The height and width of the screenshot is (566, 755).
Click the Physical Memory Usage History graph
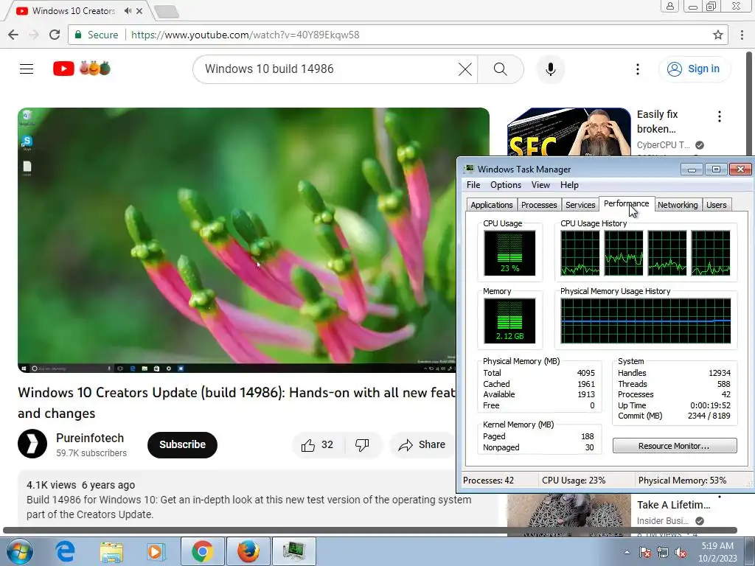pyautogui.click(x=646, y=321)
